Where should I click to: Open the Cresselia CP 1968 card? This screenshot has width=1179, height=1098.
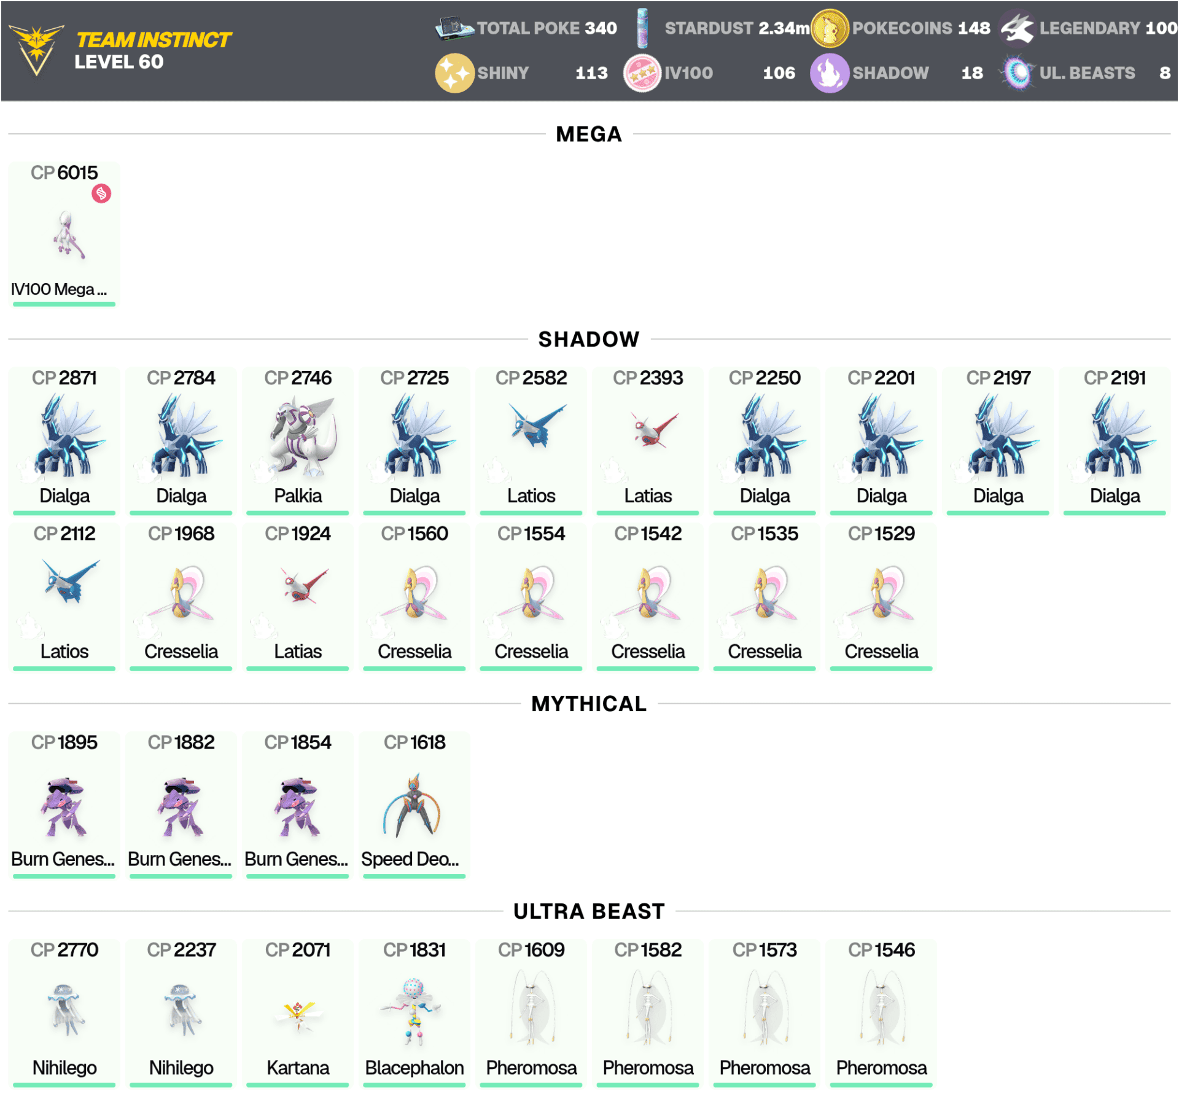point(181,596)
